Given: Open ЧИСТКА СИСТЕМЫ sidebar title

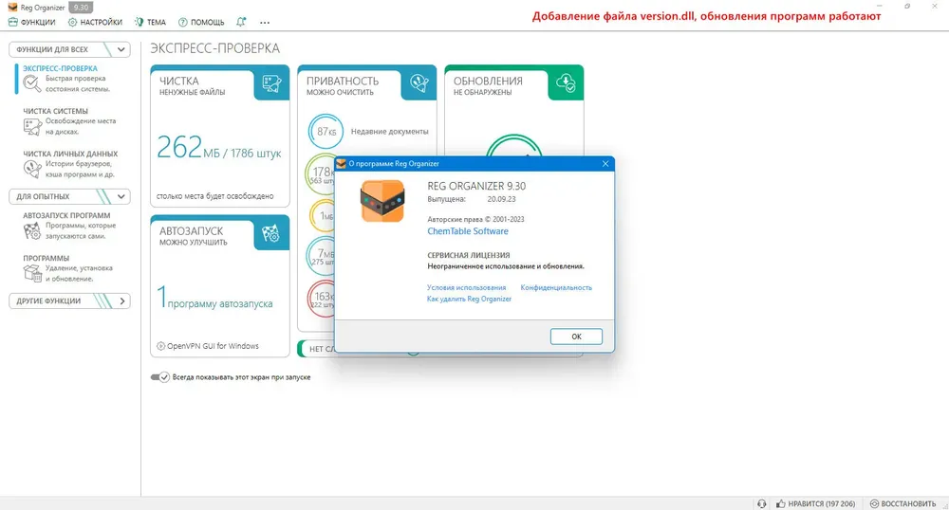Looking at the screenshot, I should pos(55,111).
